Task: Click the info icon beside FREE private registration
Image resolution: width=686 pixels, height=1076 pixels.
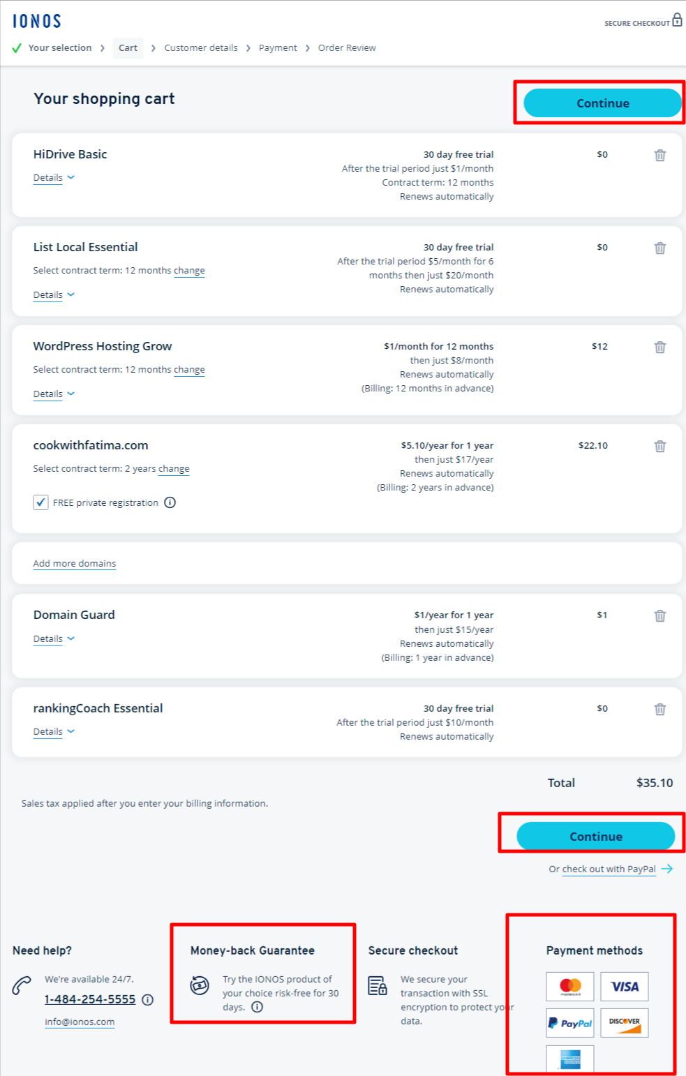Action: tap(170, 502)
